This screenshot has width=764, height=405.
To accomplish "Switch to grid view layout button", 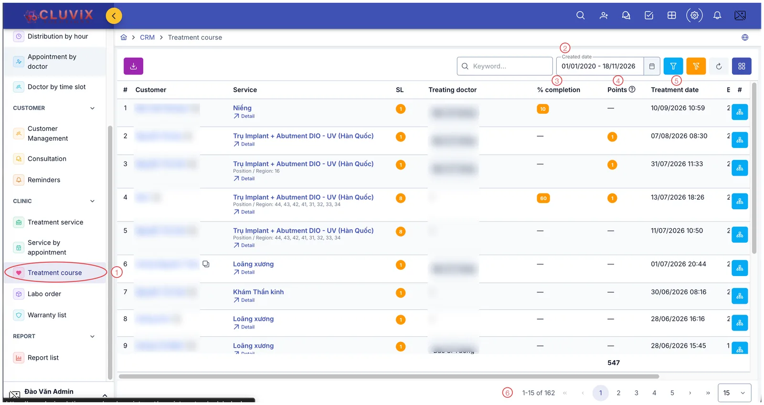I will 742,66.
